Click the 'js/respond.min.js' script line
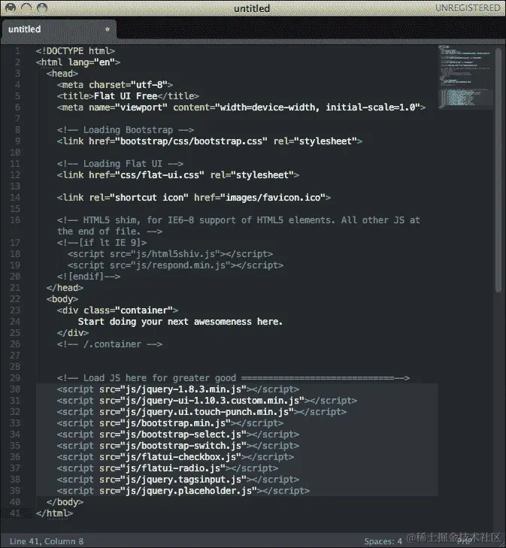This screenshot has width=506, height=548. 175,265
